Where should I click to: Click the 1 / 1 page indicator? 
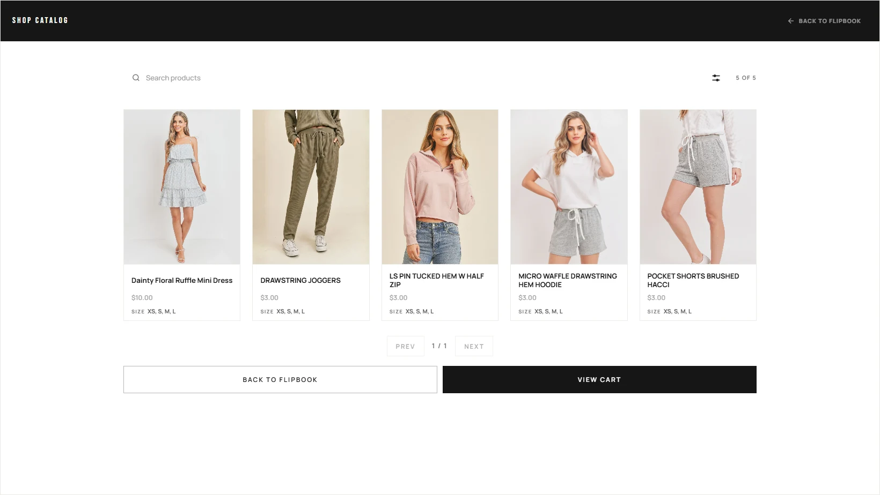coord(439,346)
